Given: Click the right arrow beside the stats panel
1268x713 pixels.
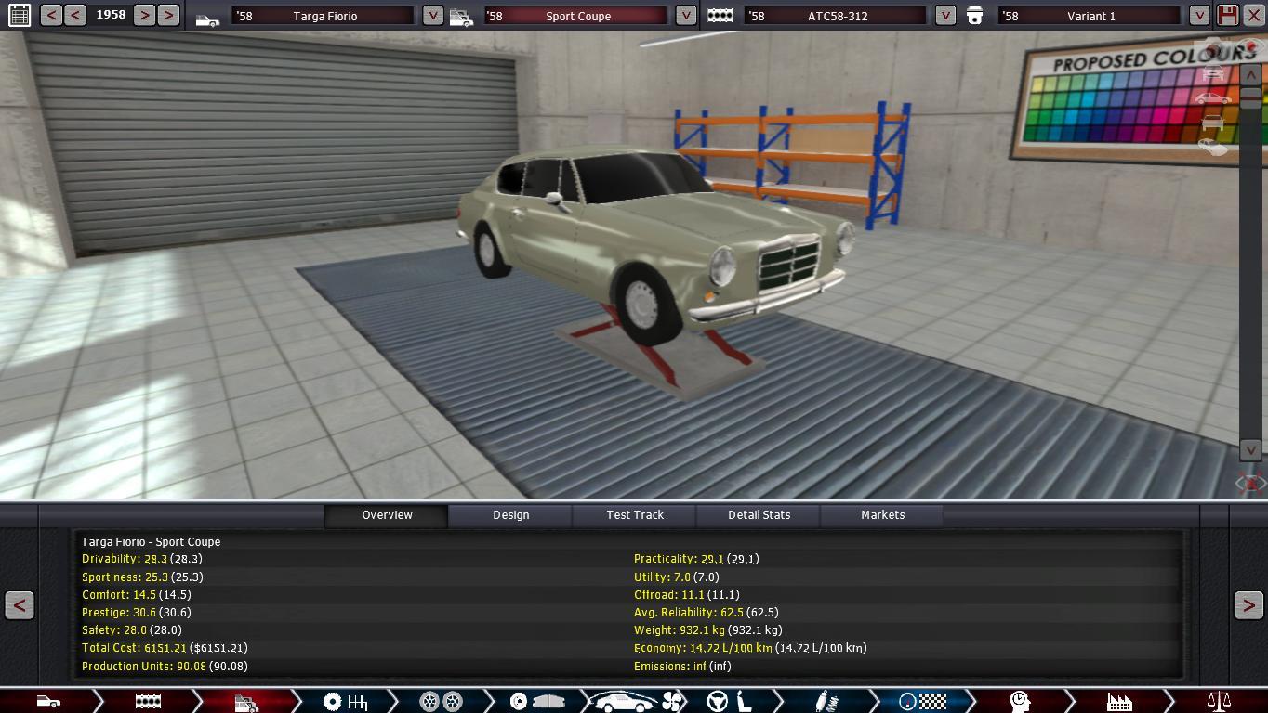Looking at the screenshot, I should tap(1248, 605).
